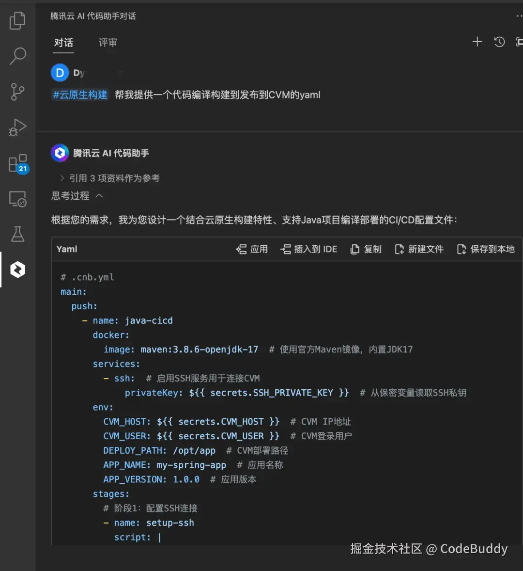Switch to the 评审 tab

108,43
